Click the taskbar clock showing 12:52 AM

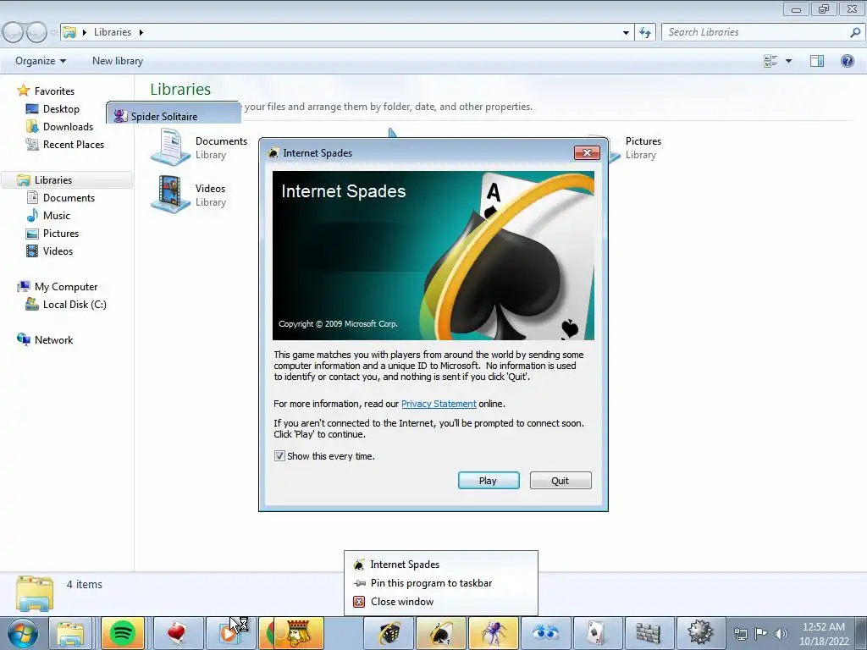click(823, 633)
